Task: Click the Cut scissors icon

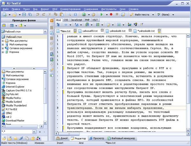Action: click(50, 15)
